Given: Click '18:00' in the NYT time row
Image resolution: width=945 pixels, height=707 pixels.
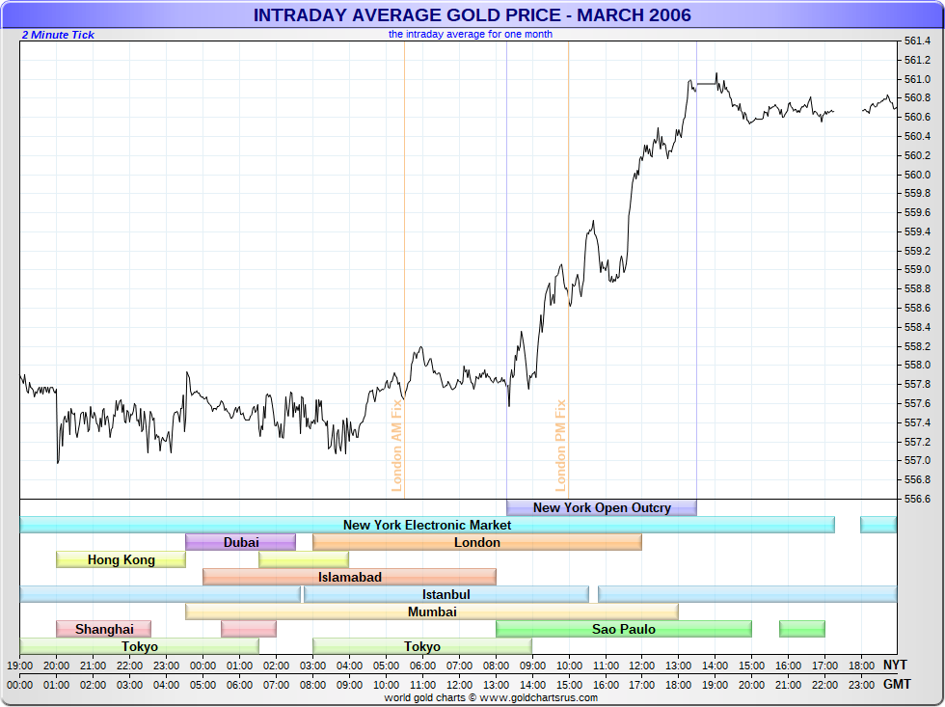Looking at the screenshot, I should tap(861, 666).
